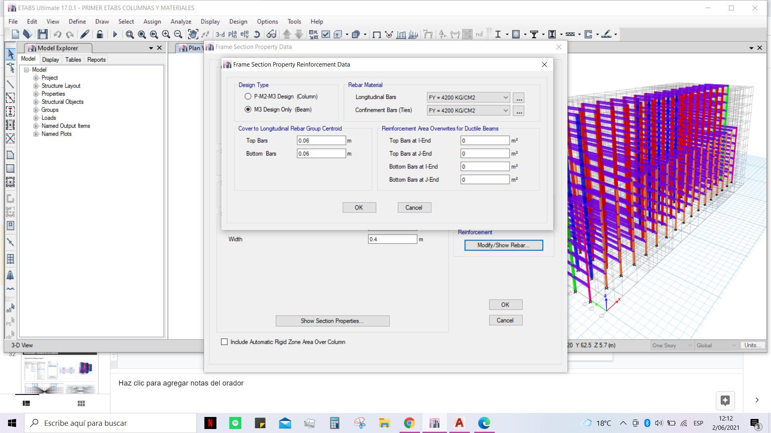Select M3 Design Only (Beam) option
Screen dimensions: 771x433
pos(248,109)
